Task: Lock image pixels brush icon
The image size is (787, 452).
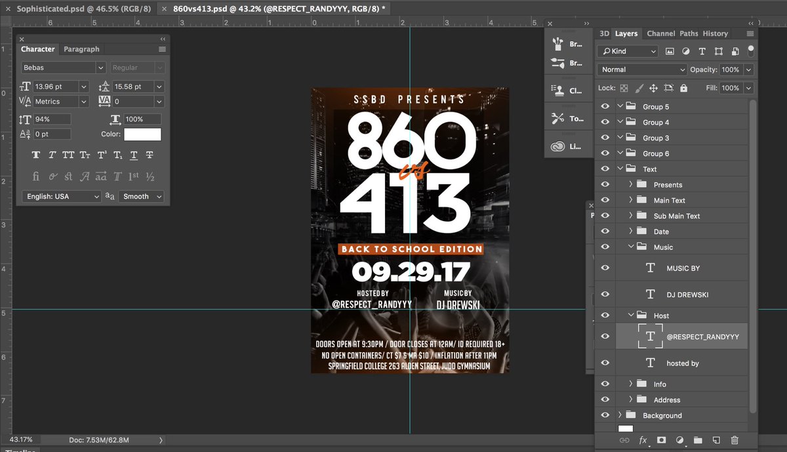Action: [x=639, y=88]
